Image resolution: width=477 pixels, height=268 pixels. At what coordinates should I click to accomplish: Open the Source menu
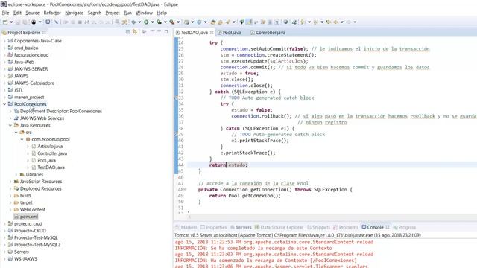point(32,13)
